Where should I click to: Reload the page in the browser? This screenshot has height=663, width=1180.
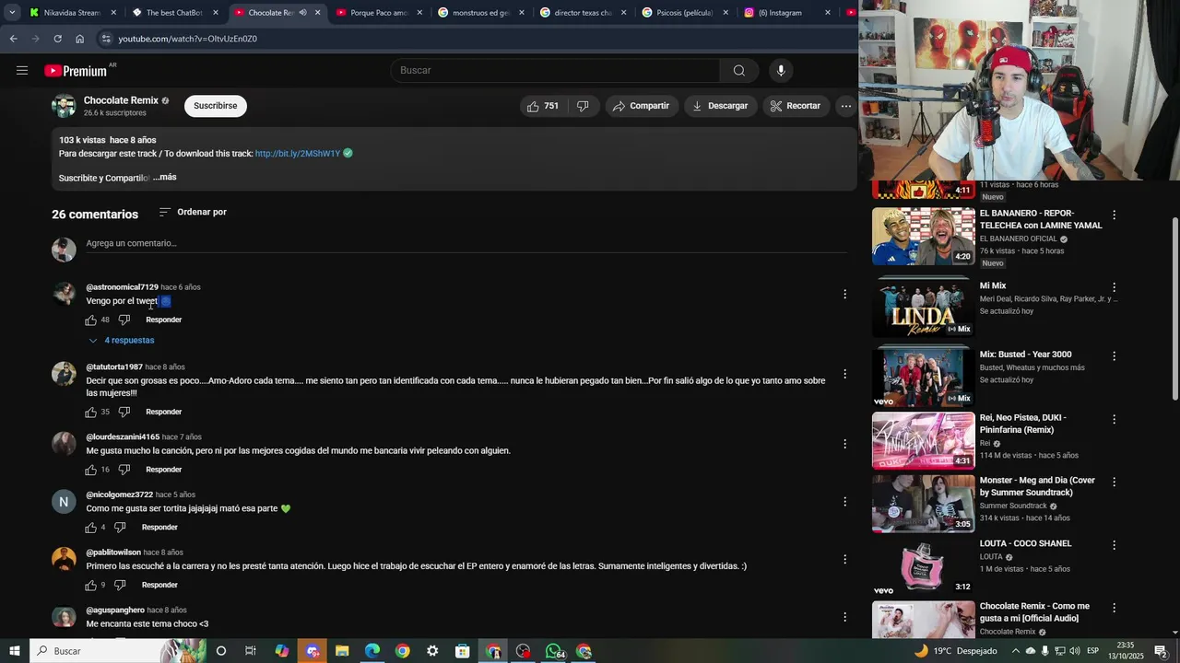click(57, 39)
